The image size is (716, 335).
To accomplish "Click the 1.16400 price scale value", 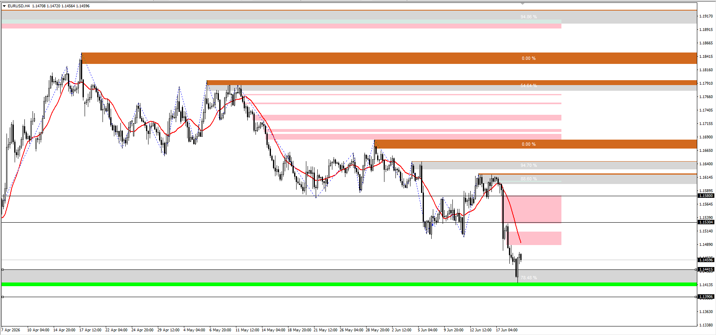I will [x=706, y=164].
